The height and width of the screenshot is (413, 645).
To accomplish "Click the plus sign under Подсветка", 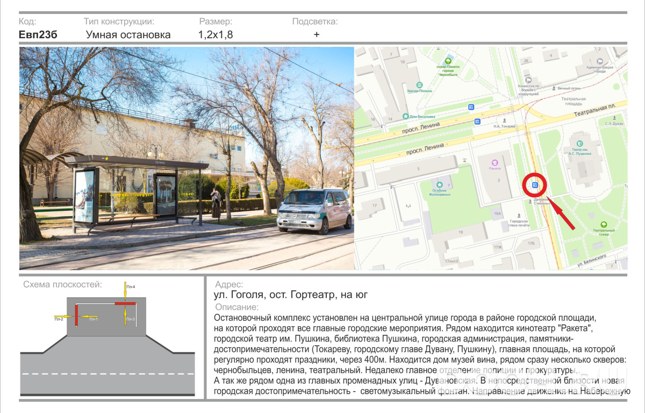I will (317, 34).
